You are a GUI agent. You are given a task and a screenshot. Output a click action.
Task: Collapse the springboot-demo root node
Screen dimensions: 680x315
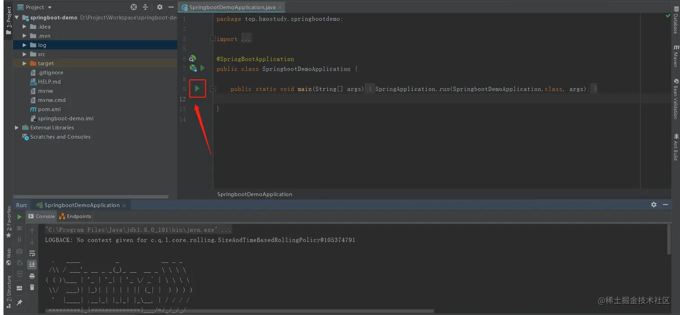click(17, 18)
